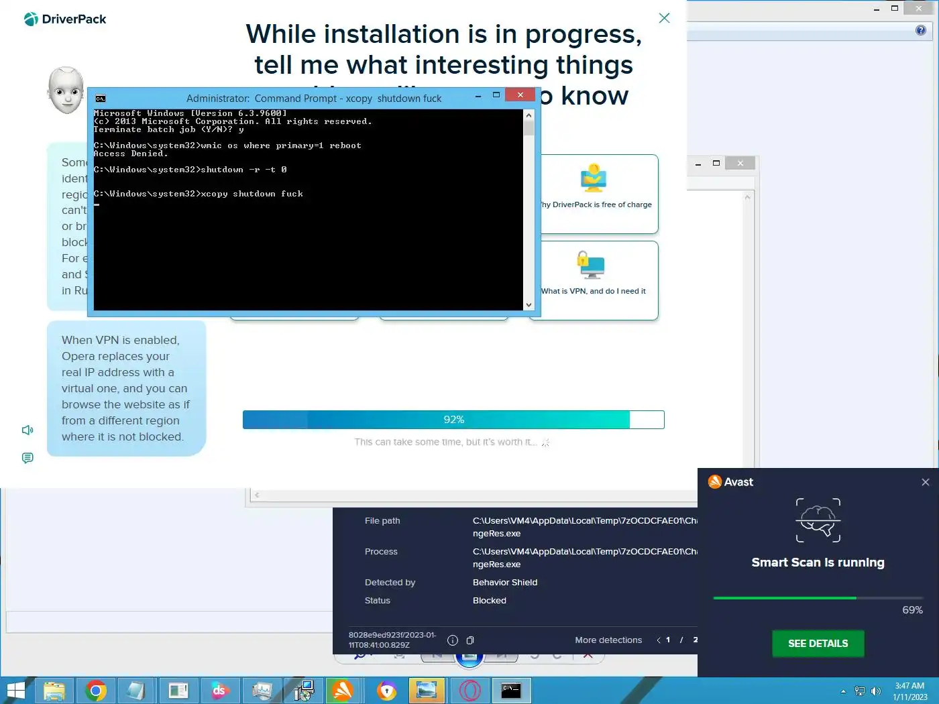
Task: Open File Explorer from the taskbar
Action: pos(54,691)
